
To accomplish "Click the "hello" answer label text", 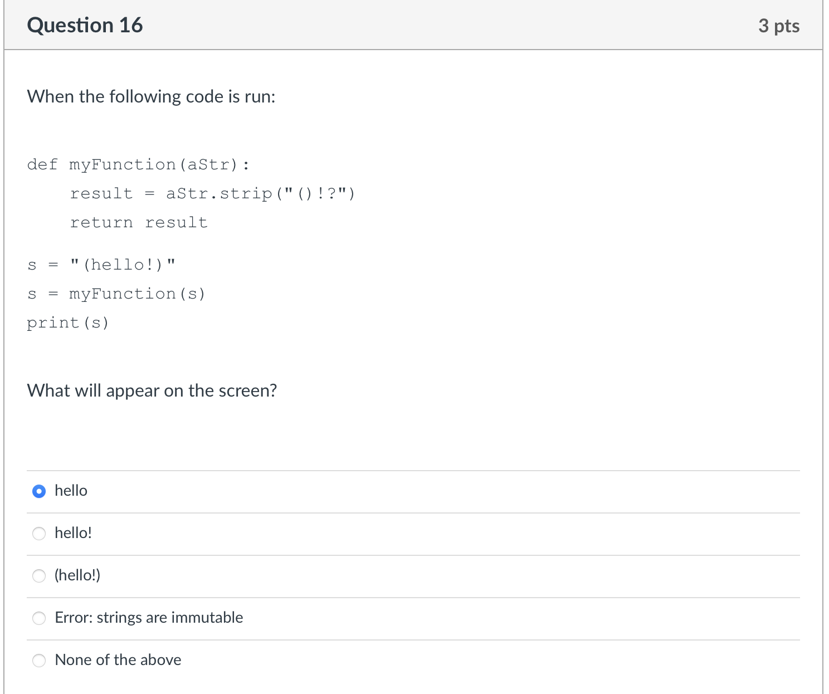I will tap(71, 491).
